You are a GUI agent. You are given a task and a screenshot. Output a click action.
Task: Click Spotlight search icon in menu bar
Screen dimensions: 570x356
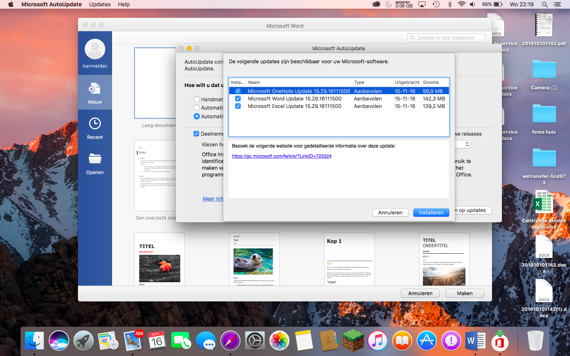click(x=545, y=4)
